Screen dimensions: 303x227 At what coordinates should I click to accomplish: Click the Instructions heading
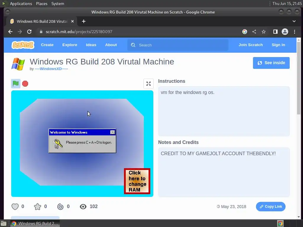[172, 81]
